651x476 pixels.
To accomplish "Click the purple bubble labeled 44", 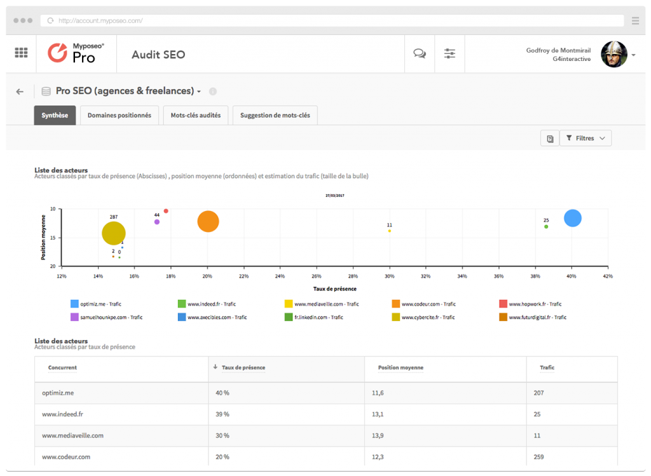I will point(157,222).
